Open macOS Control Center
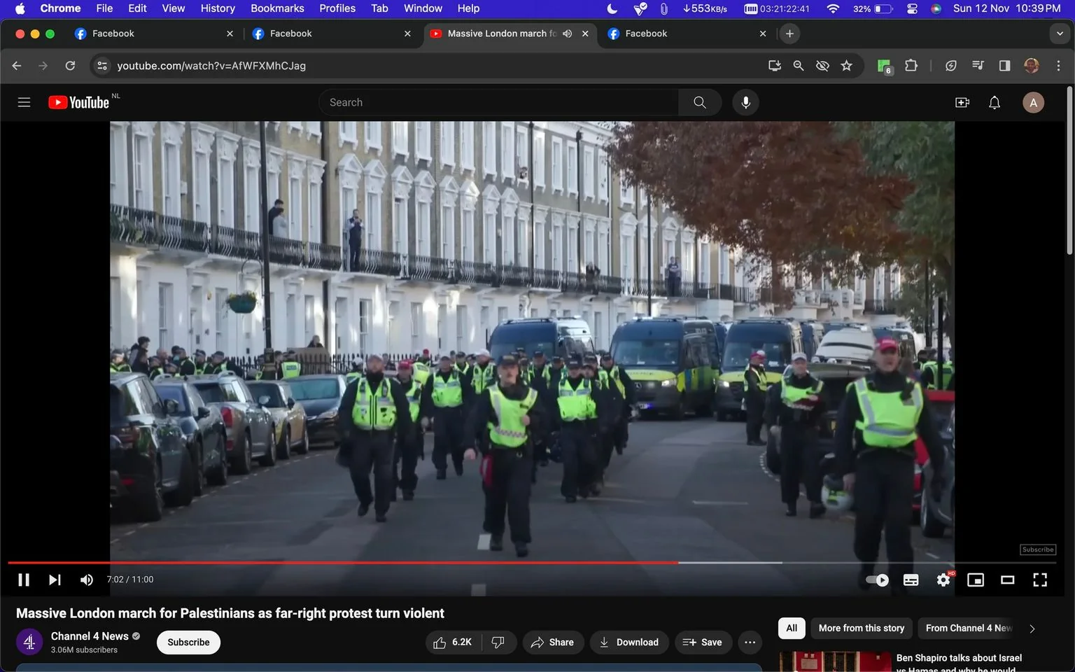1075x672 pixels. point(912,8)
